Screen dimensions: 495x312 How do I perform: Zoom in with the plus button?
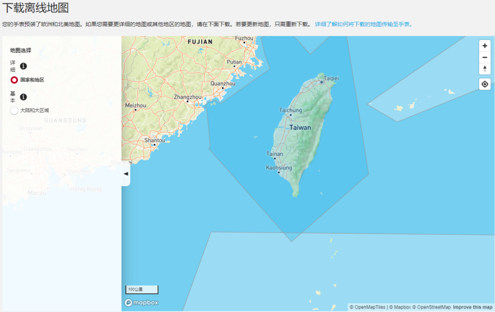coord(484,46)
